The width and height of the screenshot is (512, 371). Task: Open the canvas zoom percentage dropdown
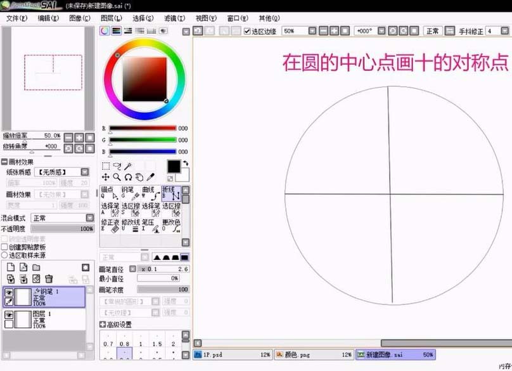tap(310, 30)
